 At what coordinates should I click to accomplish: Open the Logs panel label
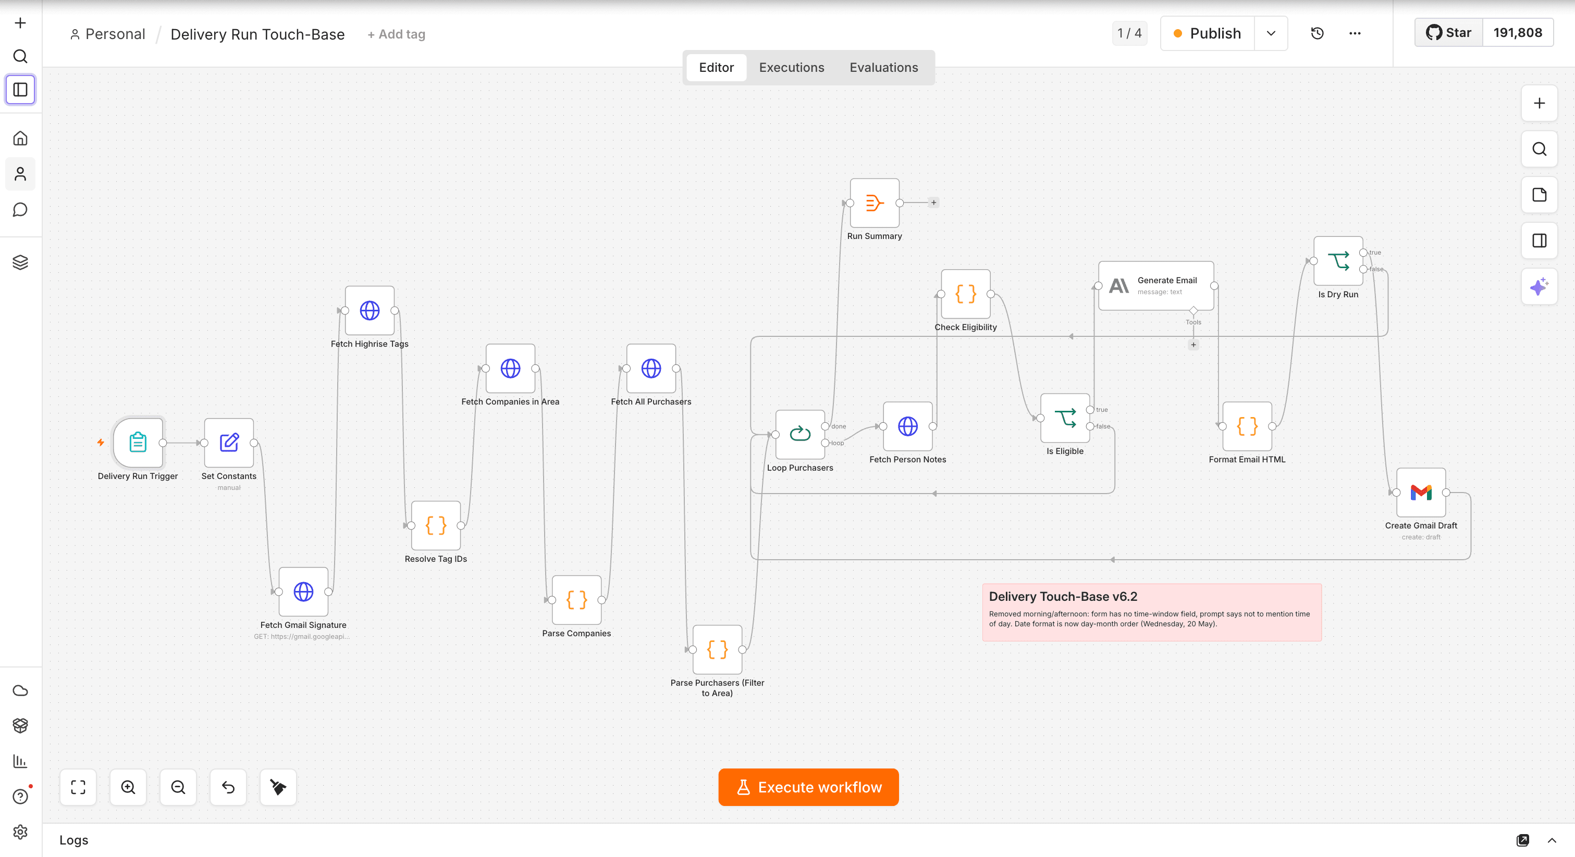pos(74,840)
